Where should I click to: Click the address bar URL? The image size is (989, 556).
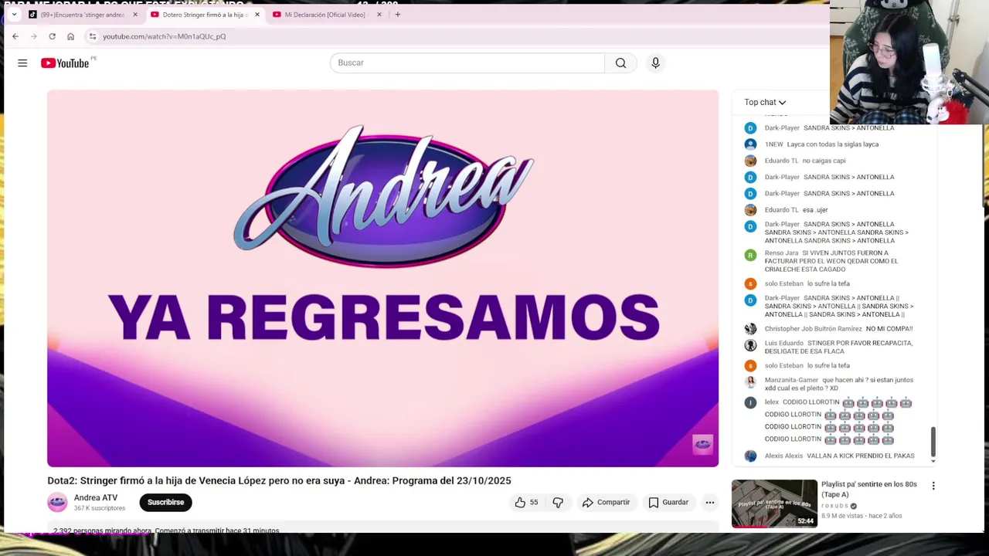click(165, 36)
